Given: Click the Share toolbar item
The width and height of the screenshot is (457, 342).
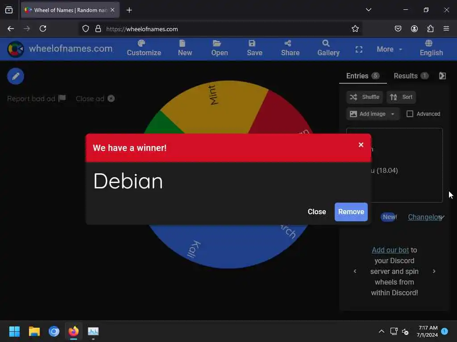Looking at the screenshot, I should 290,48.
